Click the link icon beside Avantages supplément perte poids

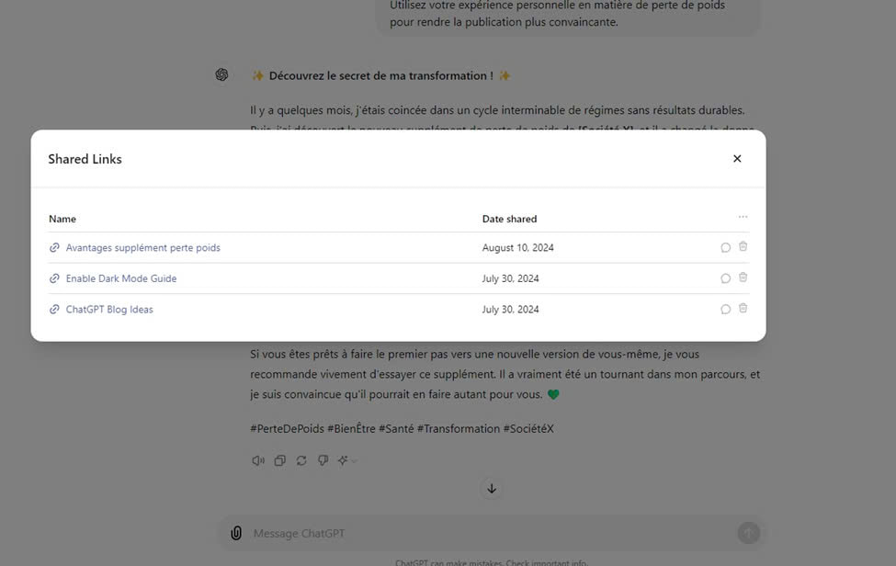[x=54, y=247]
